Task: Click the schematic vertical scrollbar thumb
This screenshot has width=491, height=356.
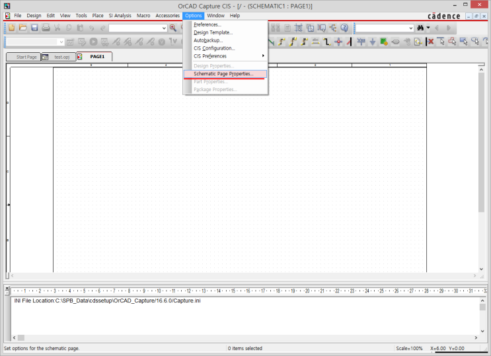Action: pos(481,143)
